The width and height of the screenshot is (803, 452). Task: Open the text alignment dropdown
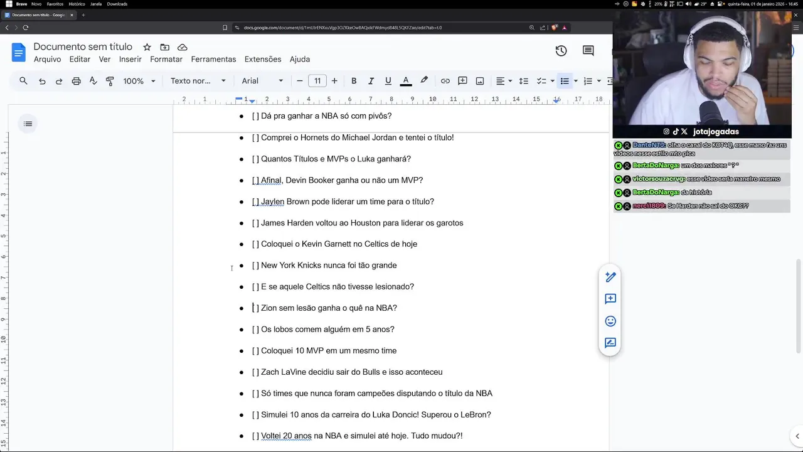[504, 81]
